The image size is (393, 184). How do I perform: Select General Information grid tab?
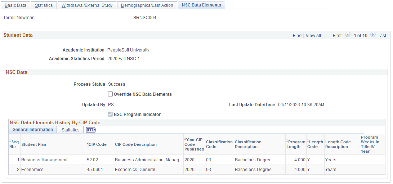[33, 130]
